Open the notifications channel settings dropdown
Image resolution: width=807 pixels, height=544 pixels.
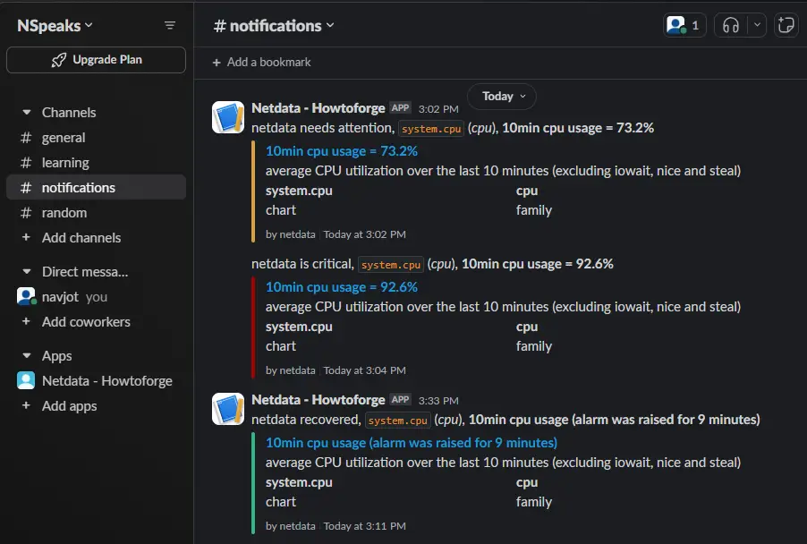[333, 25]
